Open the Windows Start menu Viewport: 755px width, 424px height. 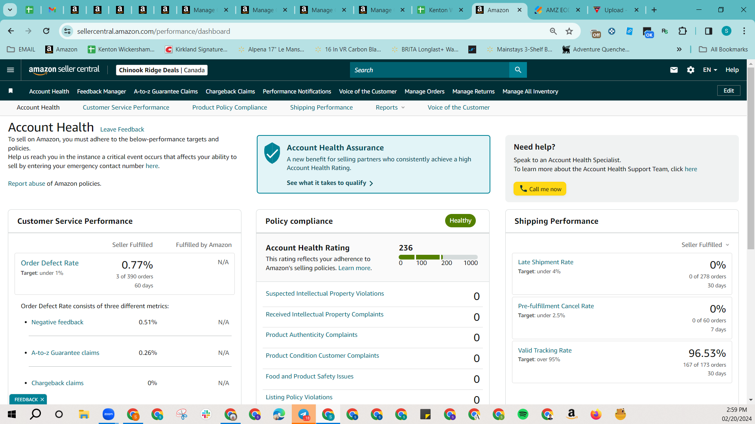12,414
